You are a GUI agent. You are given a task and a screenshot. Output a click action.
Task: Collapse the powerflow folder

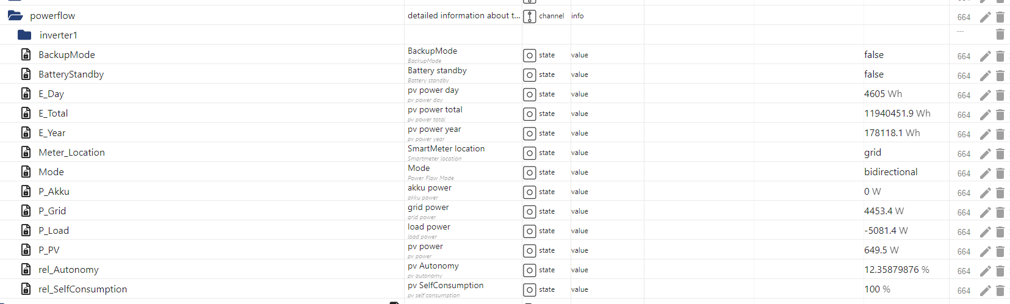pos(15,15)
